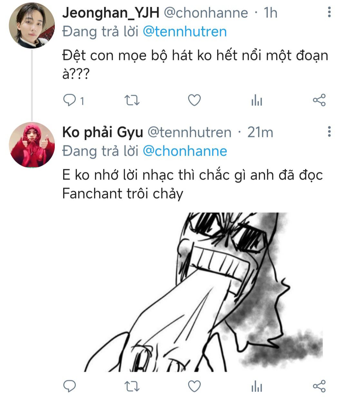Screen dimensions: 348x397
Task: Reply to Jeonghan_YJH's tweet
Action: 69,101
